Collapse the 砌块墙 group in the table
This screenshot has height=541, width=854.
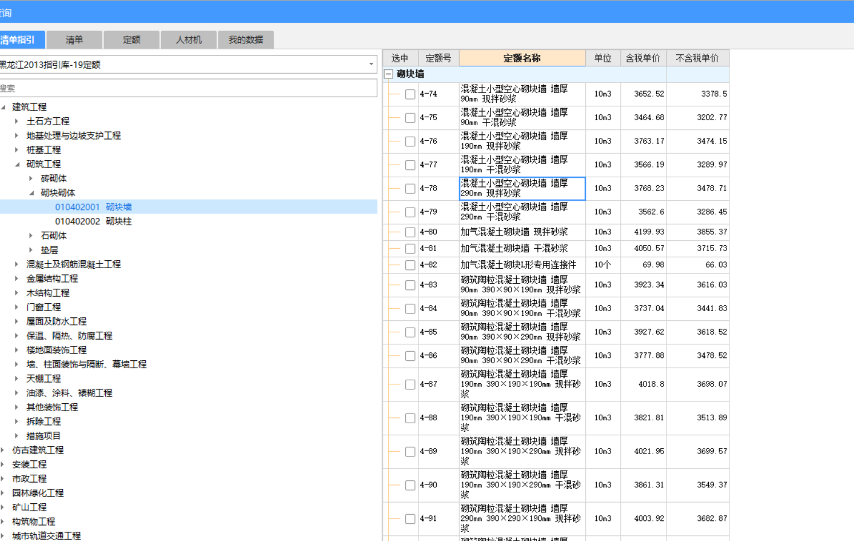click(389, 74)
